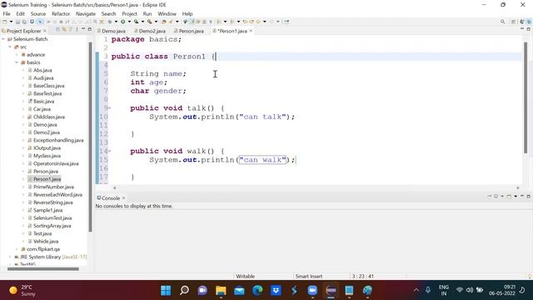The width and height of the screenshot is (533, 300).
Task: Click the Save All toolbar icon
Action: (x=24, y=22)
